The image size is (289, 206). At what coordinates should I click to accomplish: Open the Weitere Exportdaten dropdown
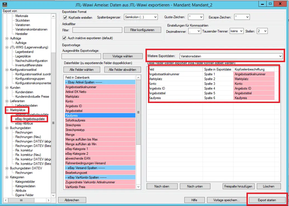pos(231,56)
